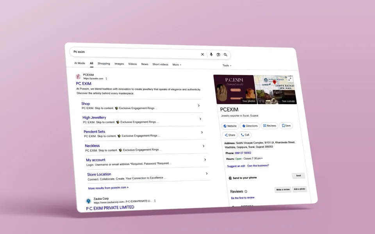Image resolution: width=375 pixels, height=234 pixels.
Task: Click the chevron on Pendent Sets row
Action: click(x=202, y=132)
